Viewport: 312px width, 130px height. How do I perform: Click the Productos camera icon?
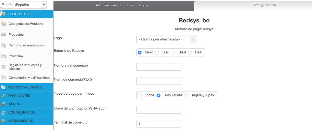[x=3, y=34]
